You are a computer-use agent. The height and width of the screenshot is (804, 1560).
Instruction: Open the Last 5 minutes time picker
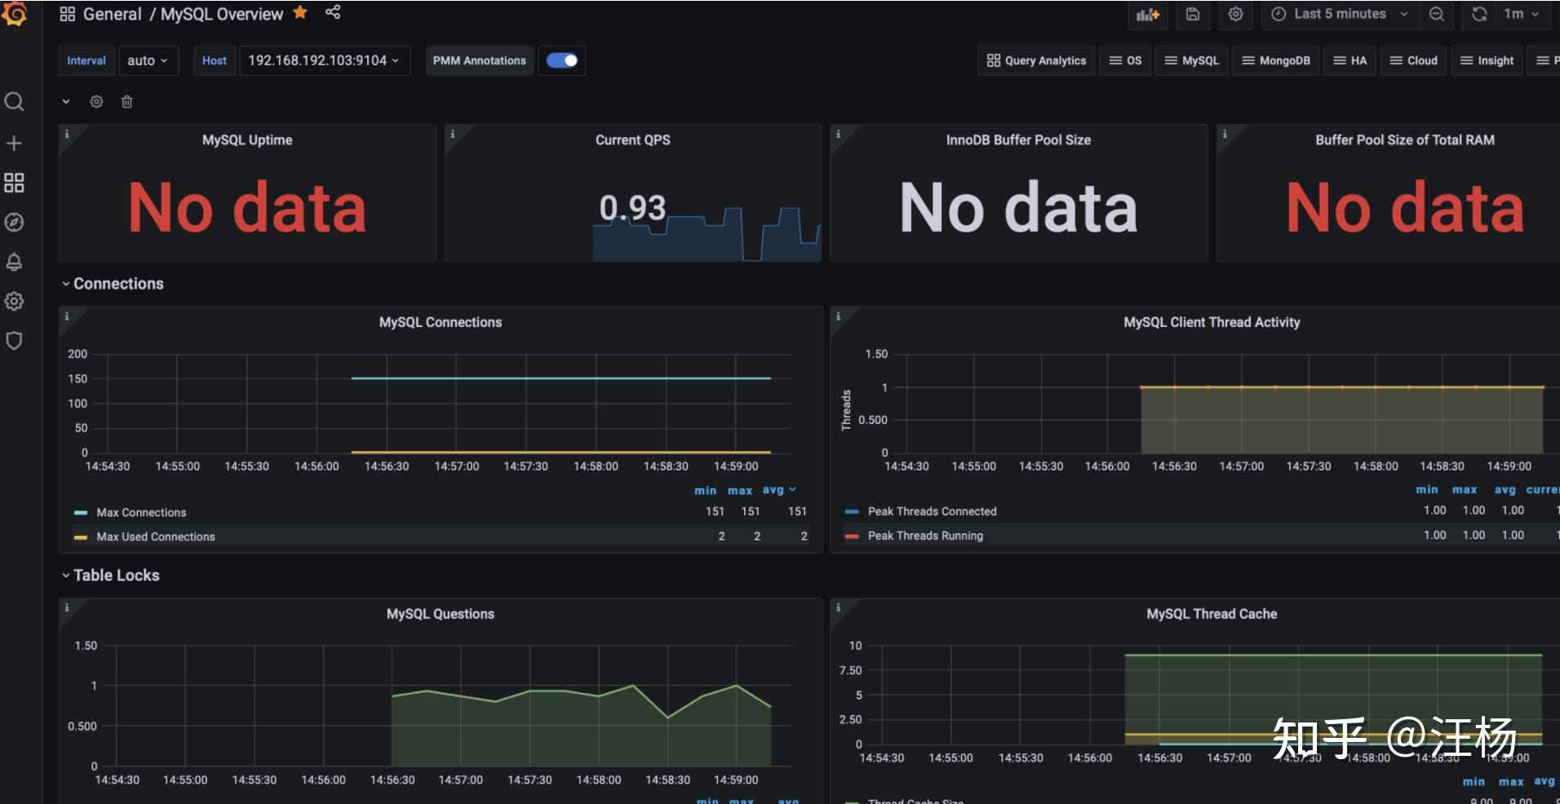1339,14
